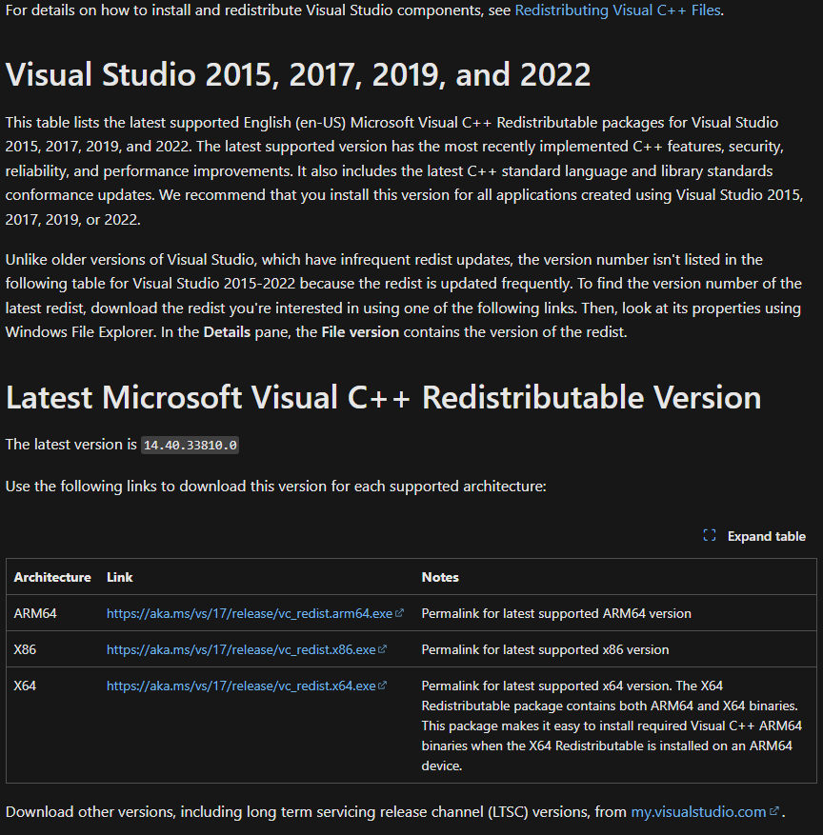This screenshot has width=823, height=835.
Task: Open the Redistributing Visual C++ Files link
Action: (x=617, y=10)
